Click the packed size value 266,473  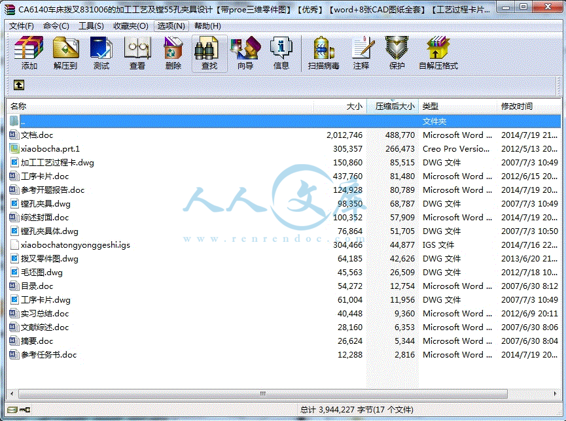(x=400, y=148)
